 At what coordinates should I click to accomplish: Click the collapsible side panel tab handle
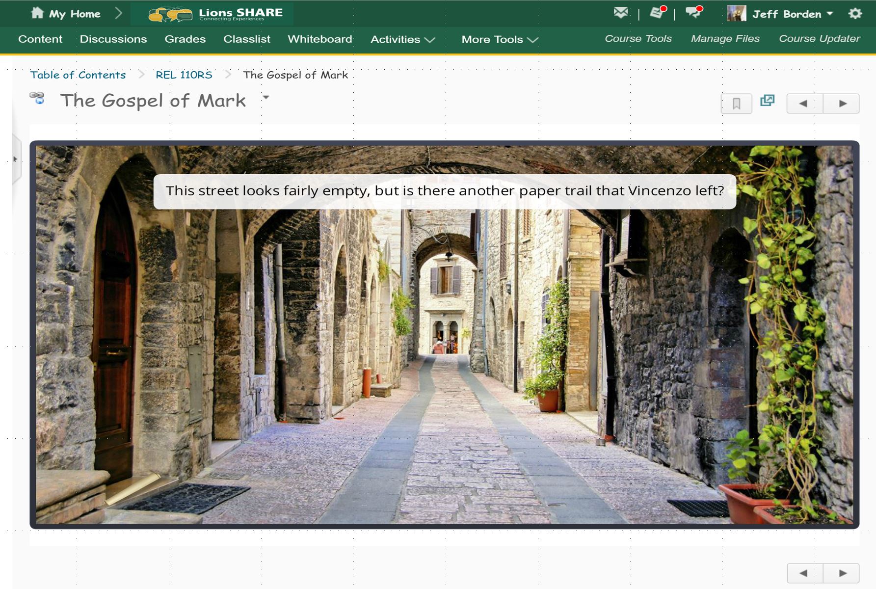coord(16,158)
